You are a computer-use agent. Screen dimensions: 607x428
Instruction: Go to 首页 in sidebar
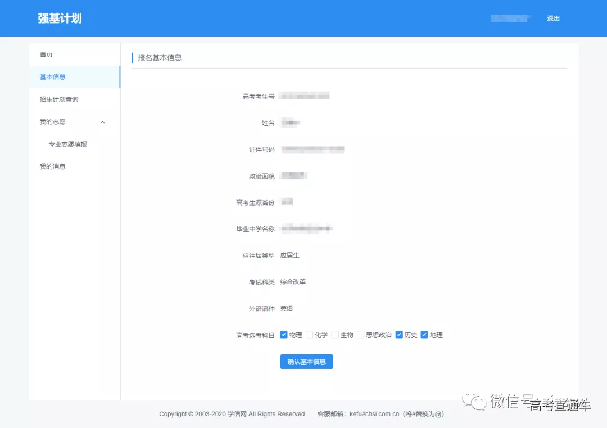click(46, 54)
